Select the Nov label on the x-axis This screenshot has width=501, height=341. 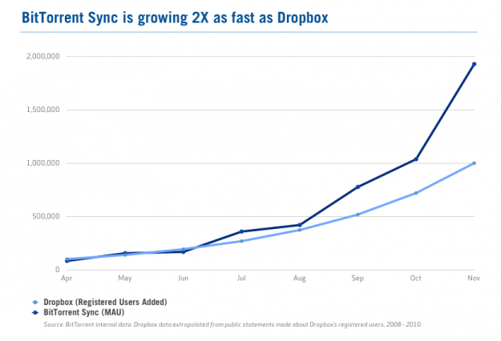pos(473,279)
